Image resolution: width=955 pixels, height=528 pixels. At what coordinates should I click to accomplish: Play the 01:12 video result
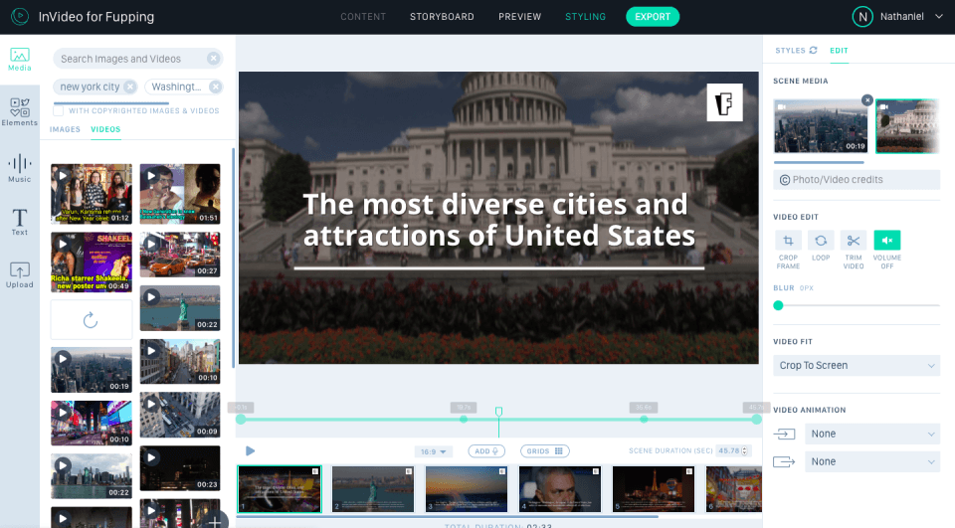pyautogui.click(x=62, y=175)
